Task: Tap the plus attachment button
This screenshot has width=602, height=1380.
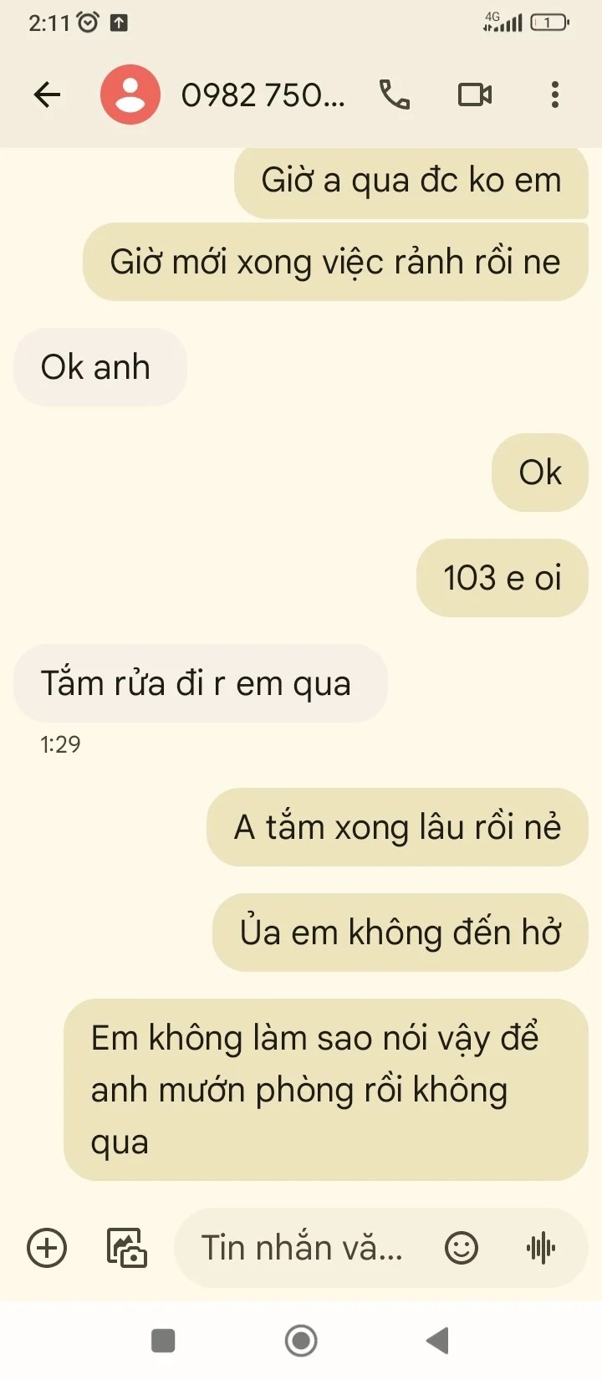Action: pos(47,1249)
